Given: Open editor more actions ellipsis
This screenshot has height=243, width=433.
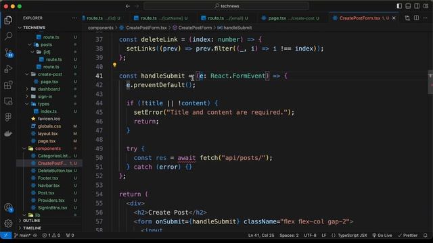Looking at the screenshot, I should 426,18.
